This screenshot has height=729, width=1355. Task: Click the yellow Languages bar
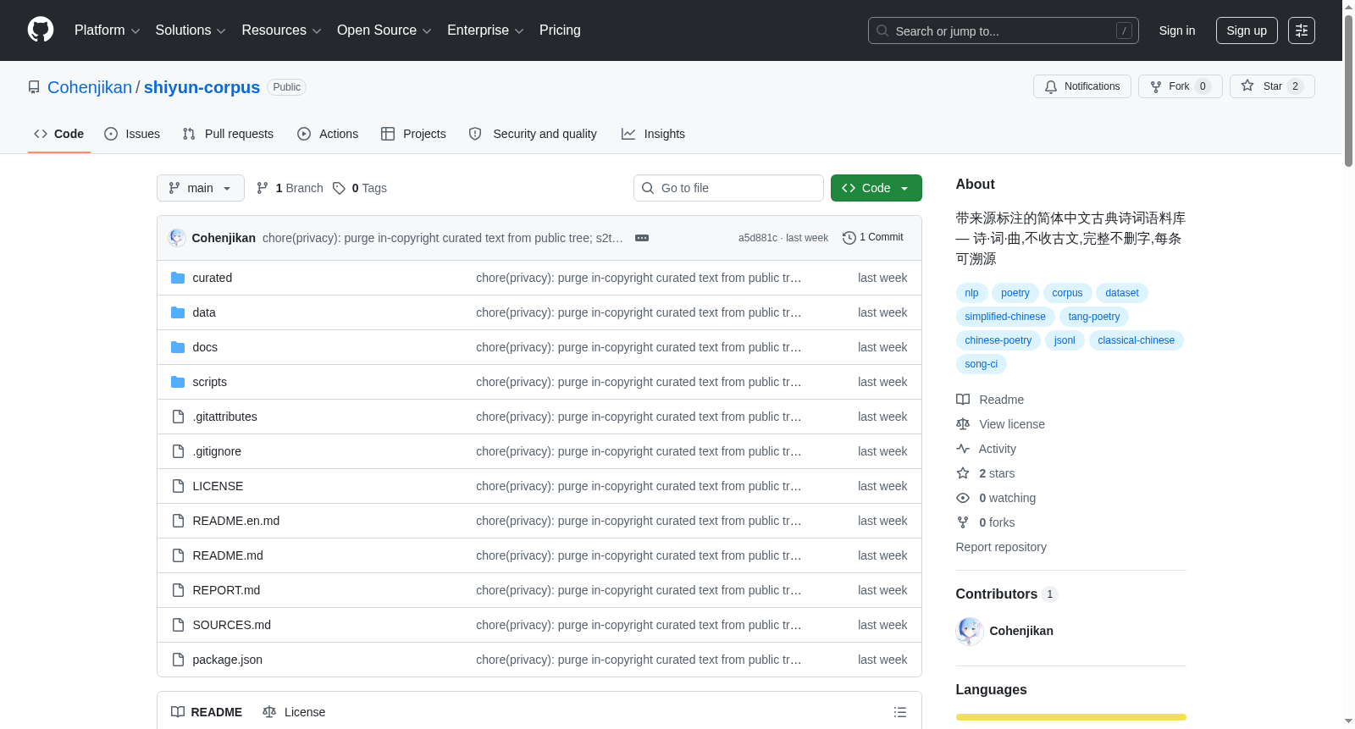(1071, 717)
